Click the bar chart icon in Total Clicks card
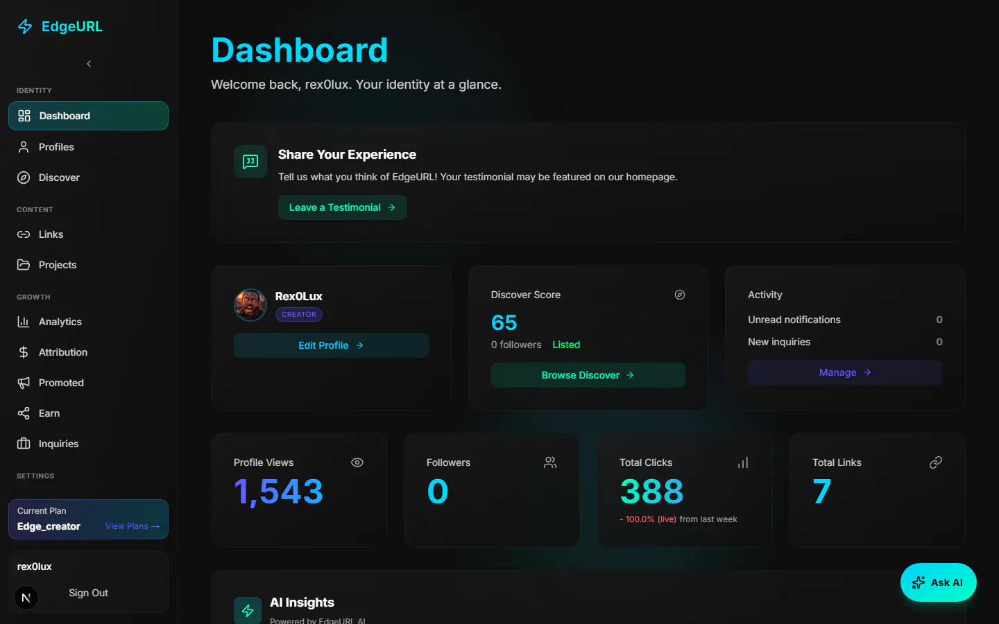Screen dimensions: 999x624 pyautogui.click(x=743, y=462)
